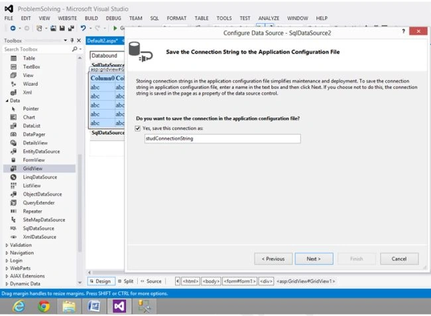Click the Table control icon in Toolbox

tap(13, 58)
